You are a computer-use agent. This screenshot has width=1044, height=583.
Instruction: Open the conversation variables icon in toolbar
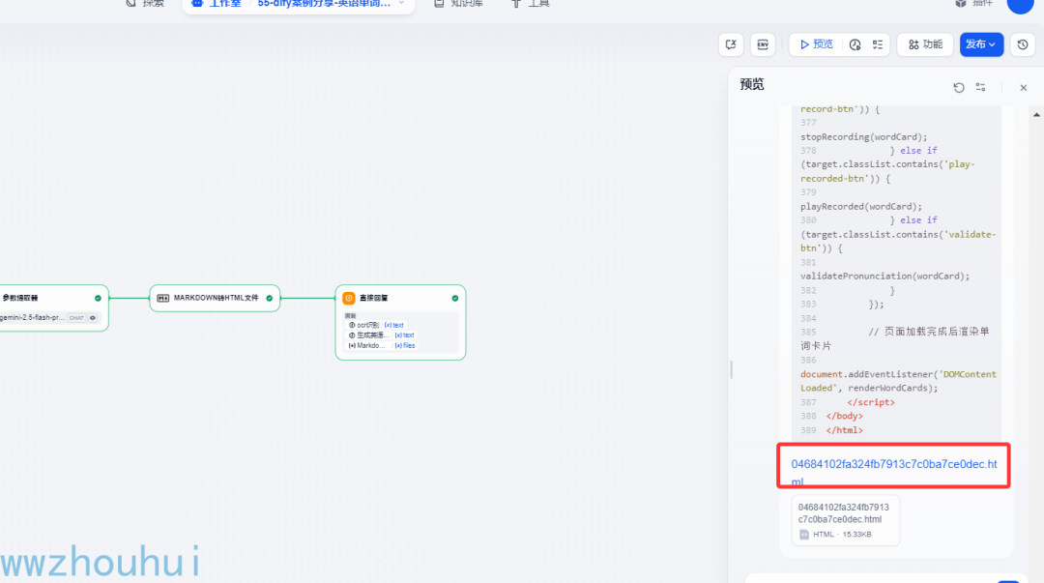coord(731,44)
